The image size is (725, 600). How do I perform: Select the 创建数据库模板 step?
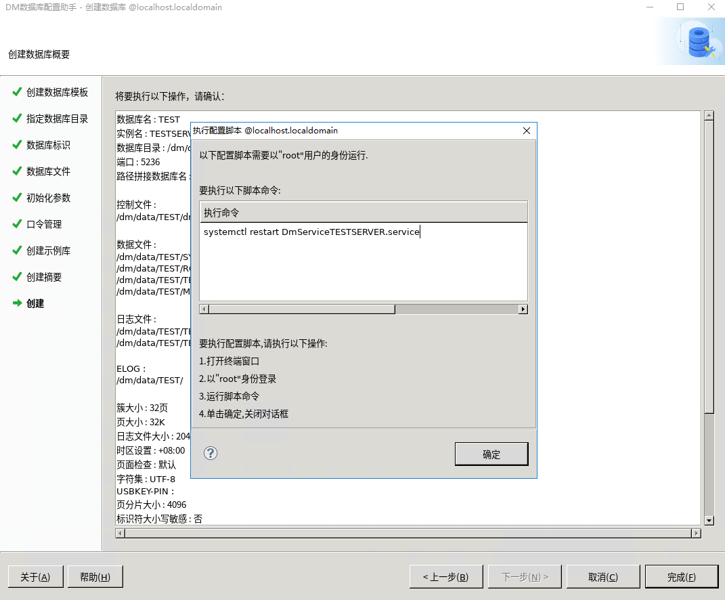point(57,92)
